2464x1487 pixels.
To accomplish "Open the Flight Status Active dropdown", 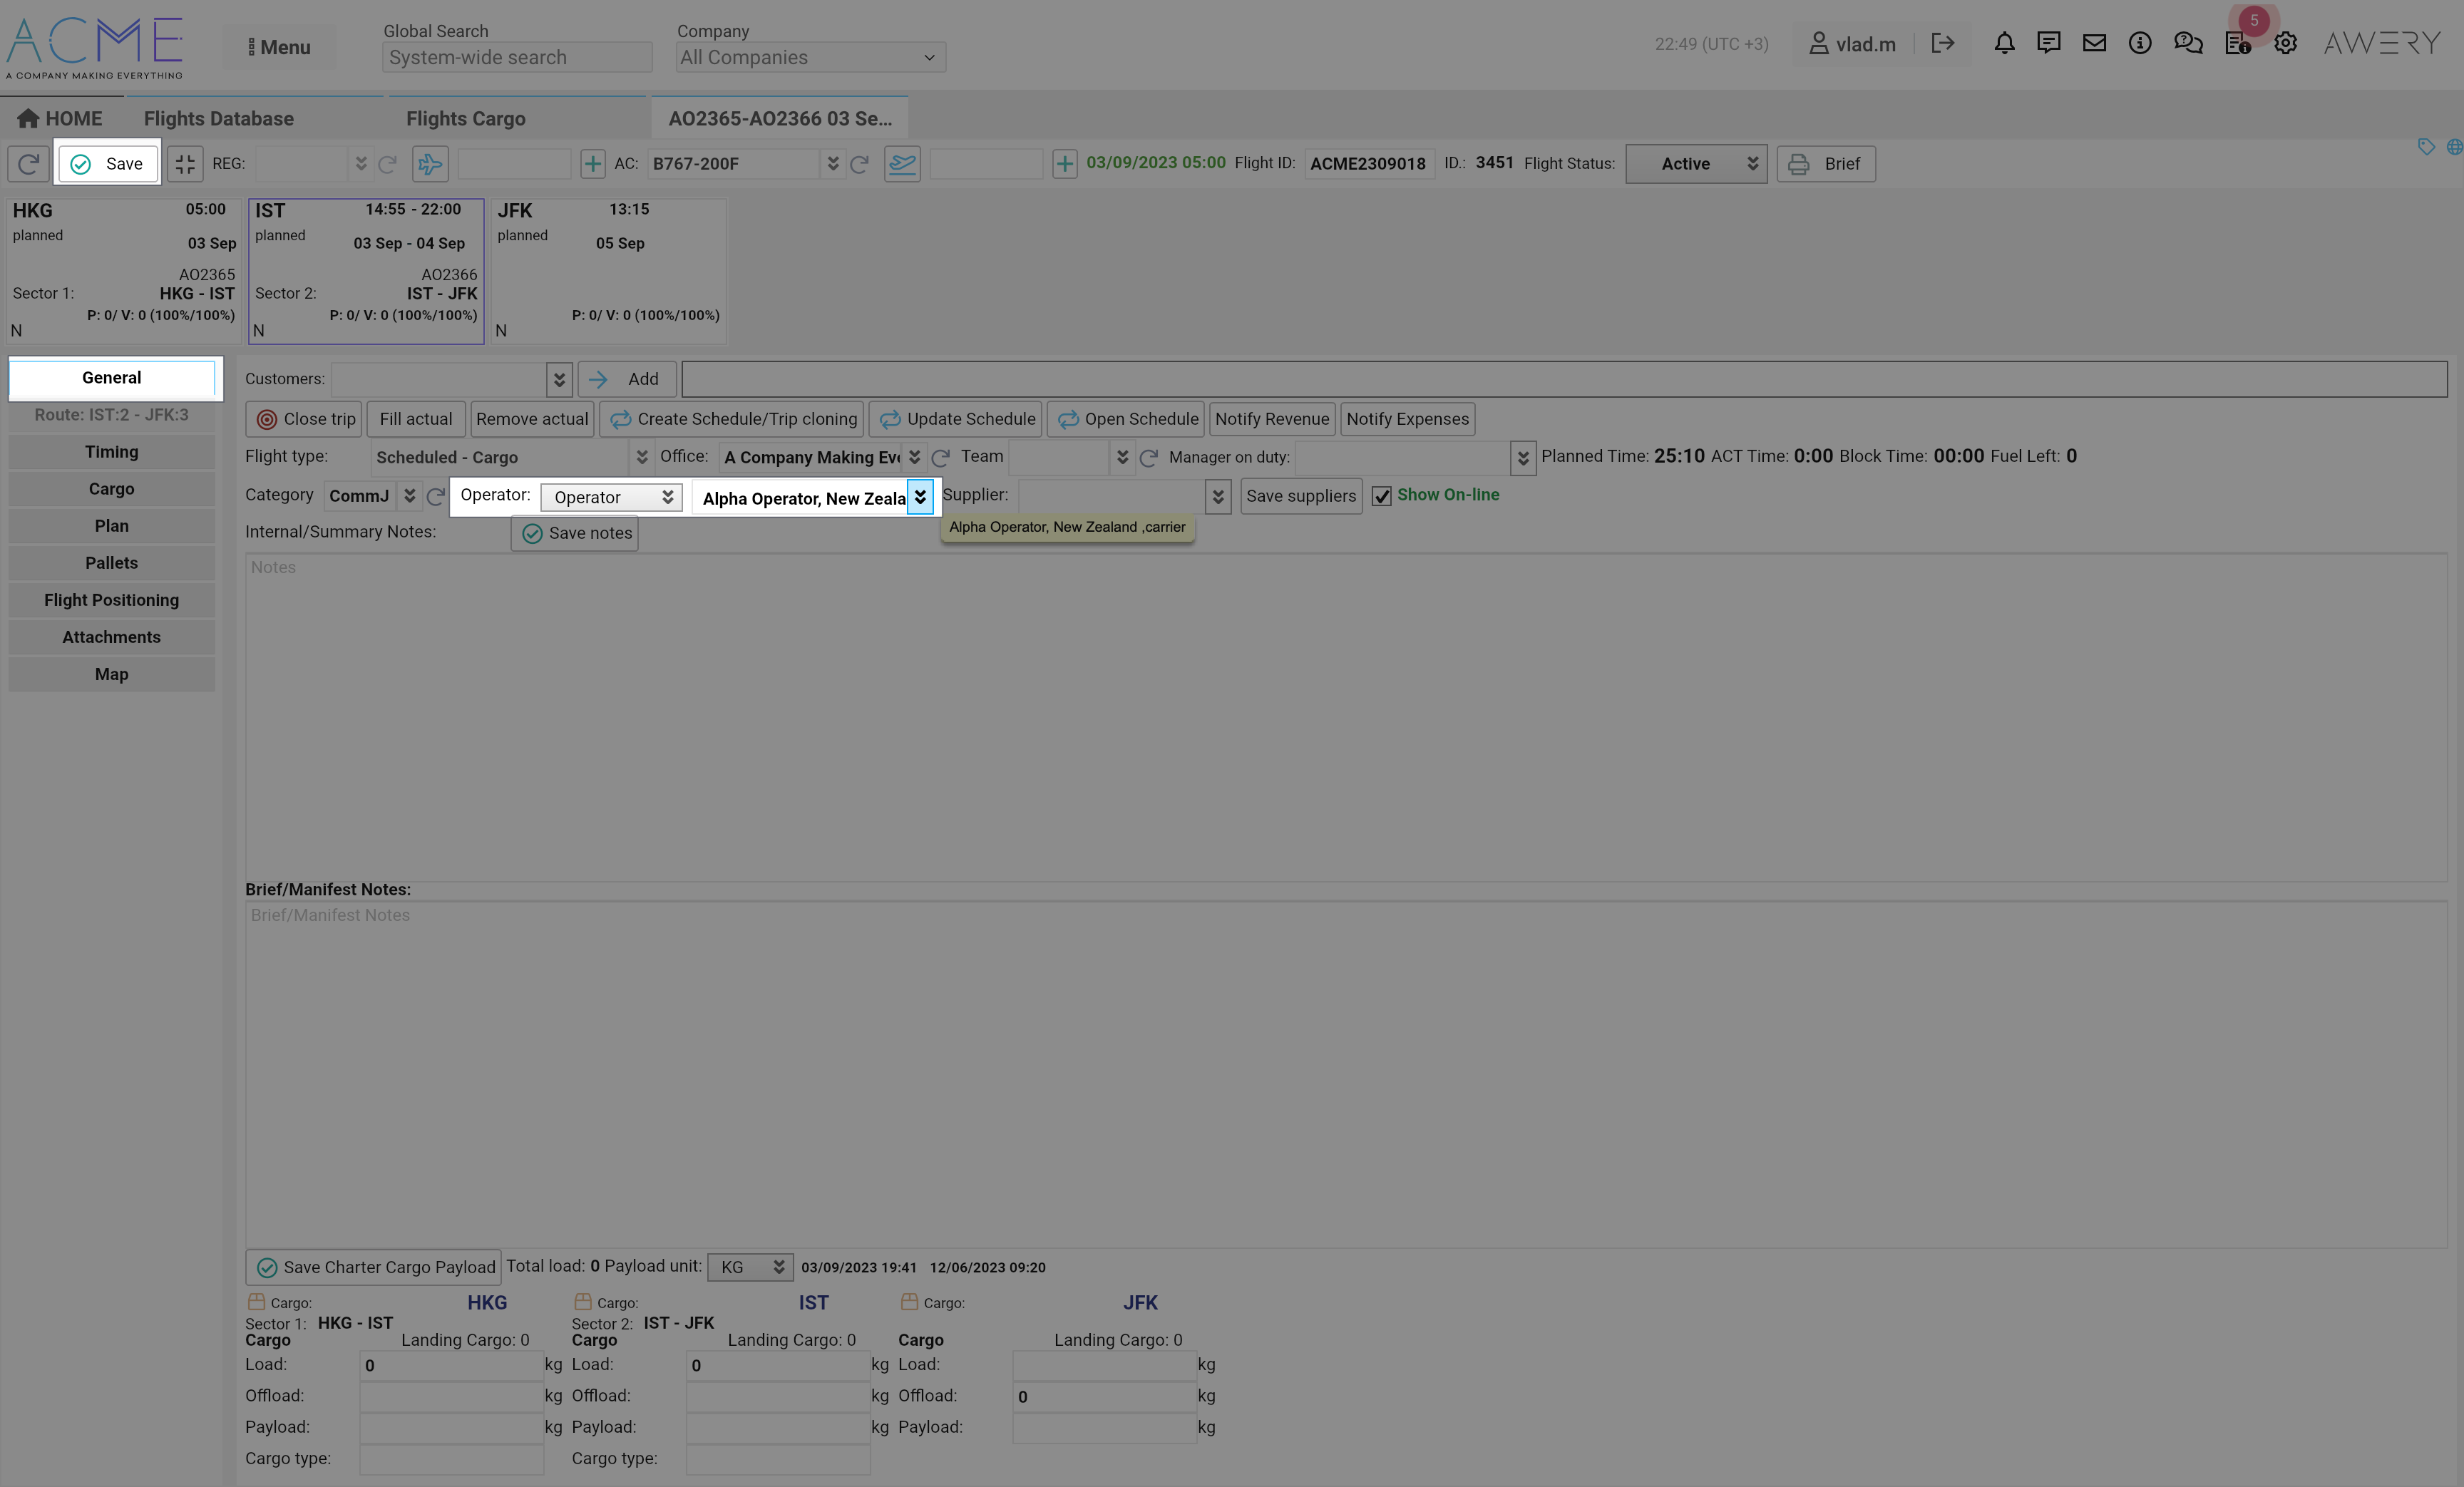I will [1696, 164].
